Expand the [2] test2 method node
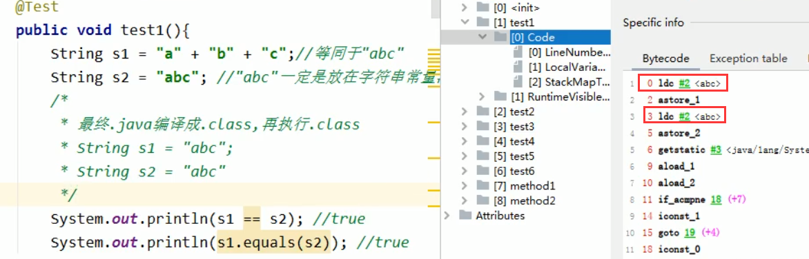 pyautogui.click(x=465, y=111)
